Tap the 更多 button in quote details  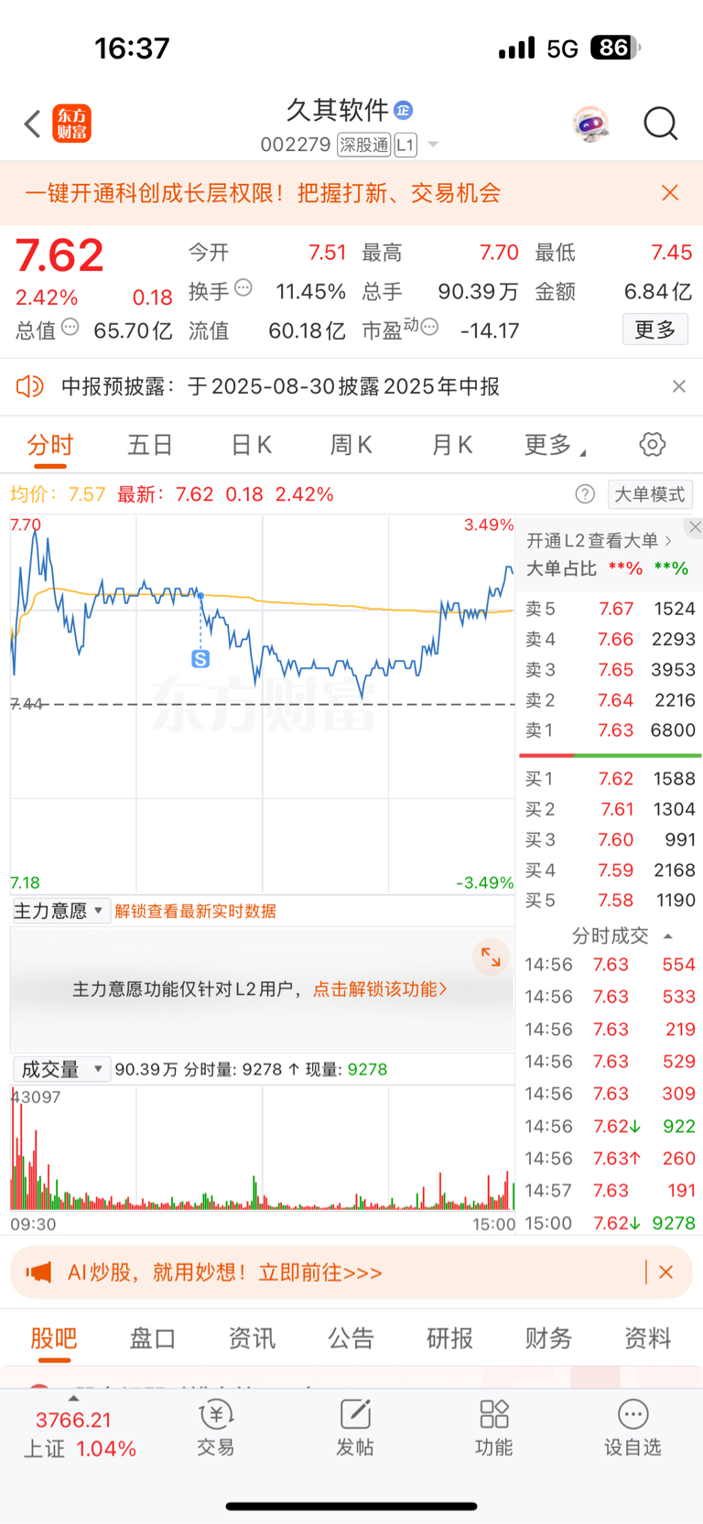point(655,330)
